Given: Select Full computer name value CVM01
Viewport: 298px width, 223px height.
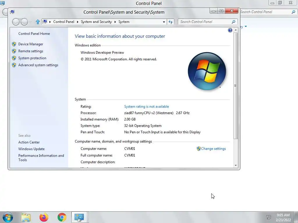Looking at the screenshot, I should (x=130, y=155).
